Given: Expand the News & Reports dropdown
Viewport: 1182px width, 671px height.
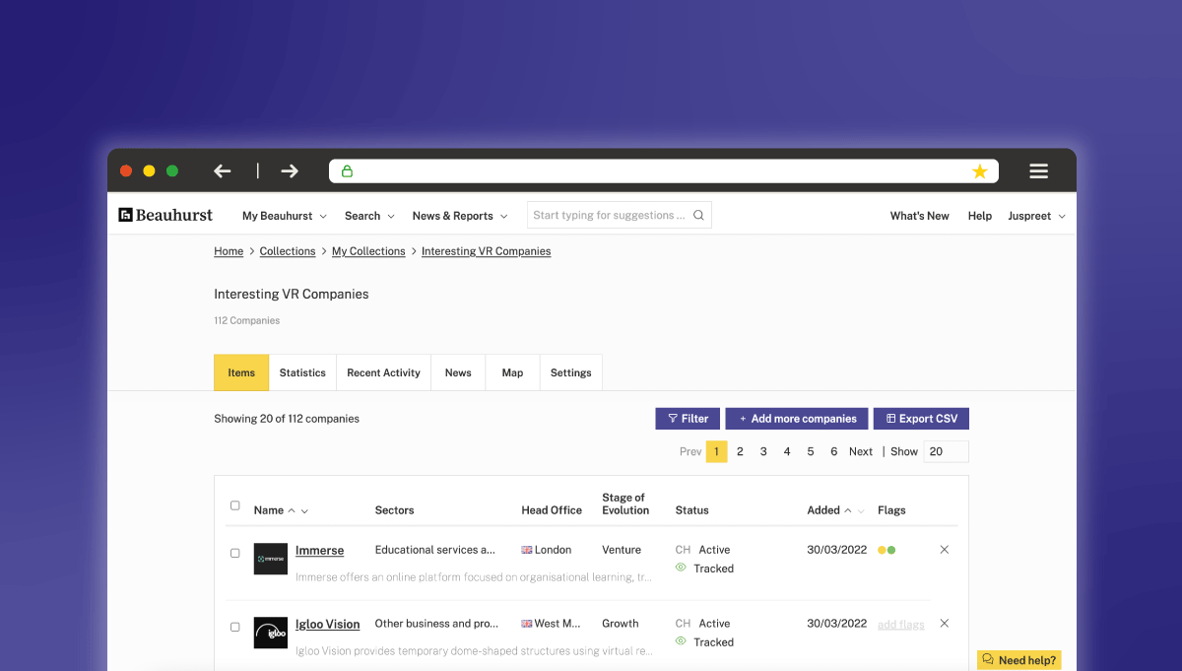Looking at the screenshot, I should (459, 216).
